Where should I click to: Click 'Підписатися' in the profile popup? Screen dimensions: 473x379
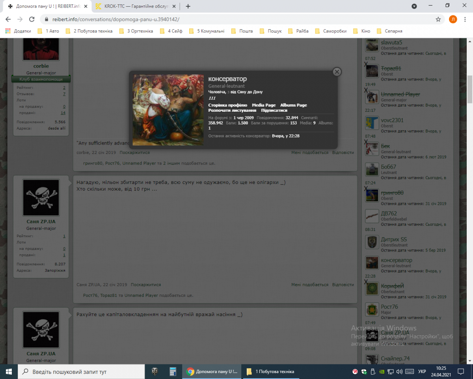point(274,111)
